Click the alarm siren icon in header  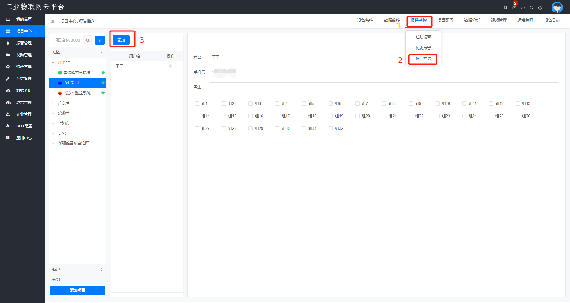coord(506,8)
